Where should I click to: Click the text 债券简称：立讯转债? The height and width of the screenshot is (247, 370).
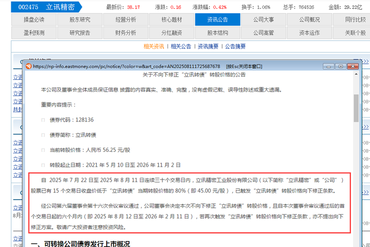point(72,135)
